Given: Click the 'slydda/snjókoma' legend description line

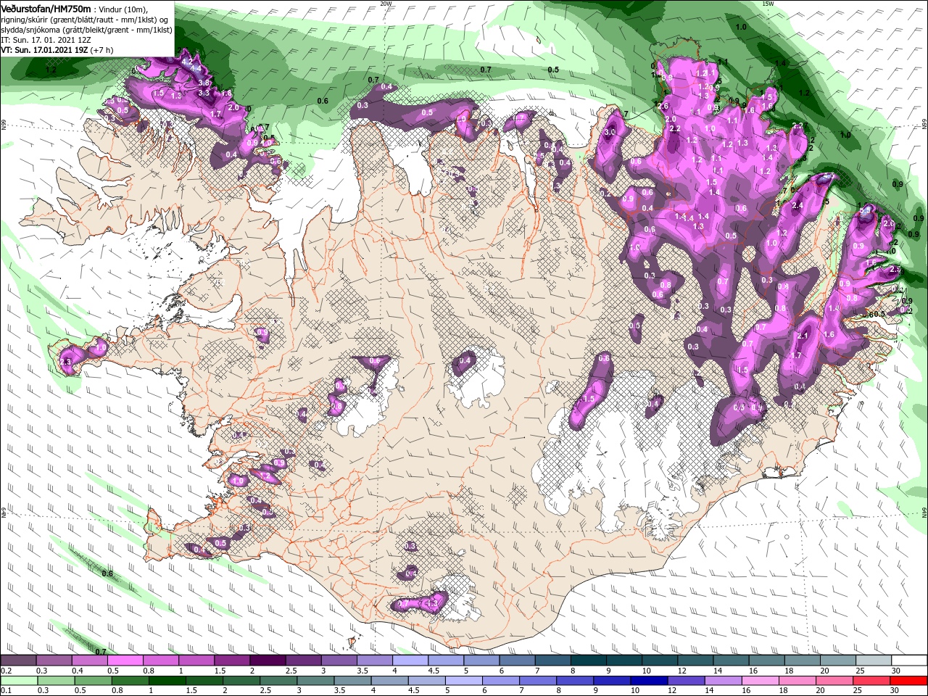Looking at the screenshot, I should (x=87, y=30).
